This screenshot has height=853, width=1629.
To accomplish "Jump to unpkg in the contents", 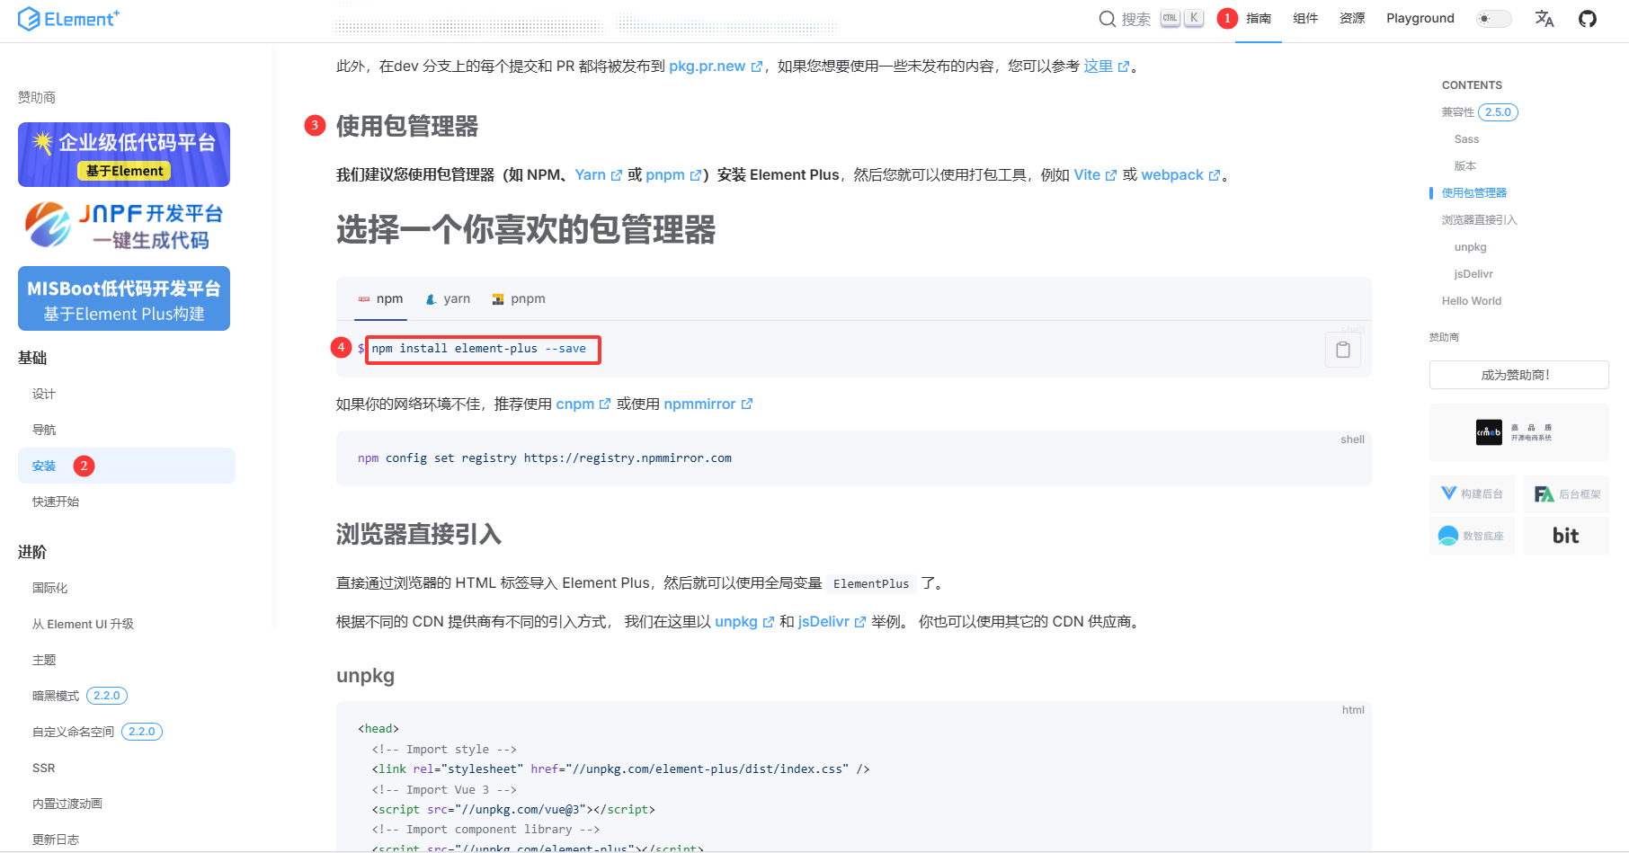I will click(1471, 247).
